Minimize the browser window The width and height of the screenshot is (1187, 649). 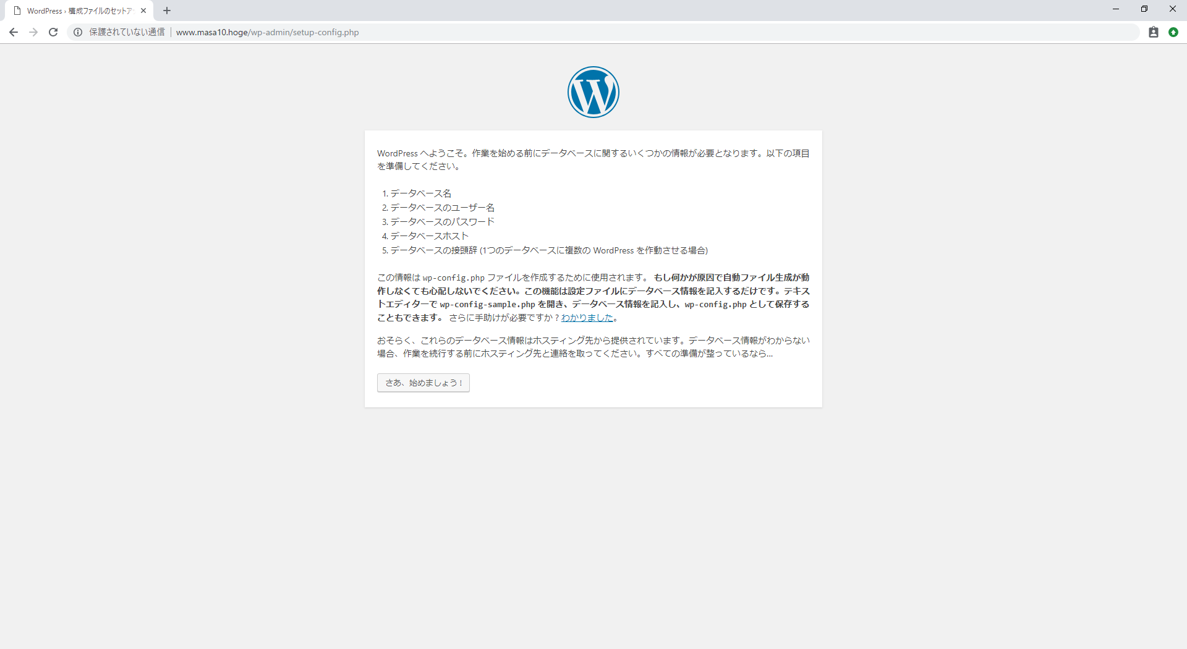pos(1116,9)
